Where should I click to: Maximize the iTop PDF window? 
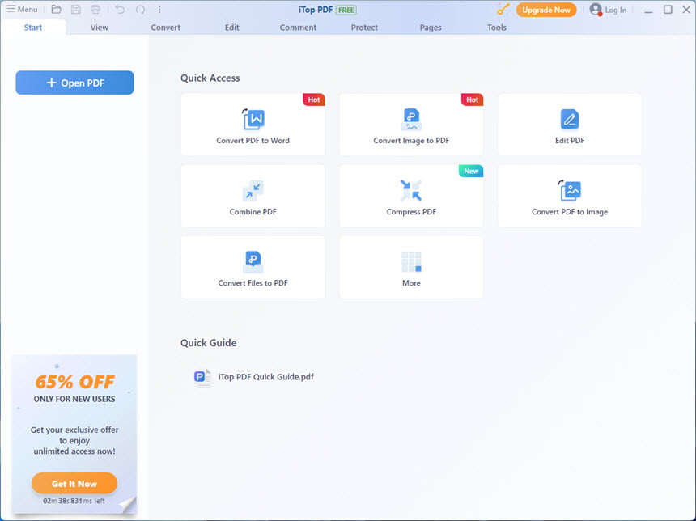click(668, 10)
